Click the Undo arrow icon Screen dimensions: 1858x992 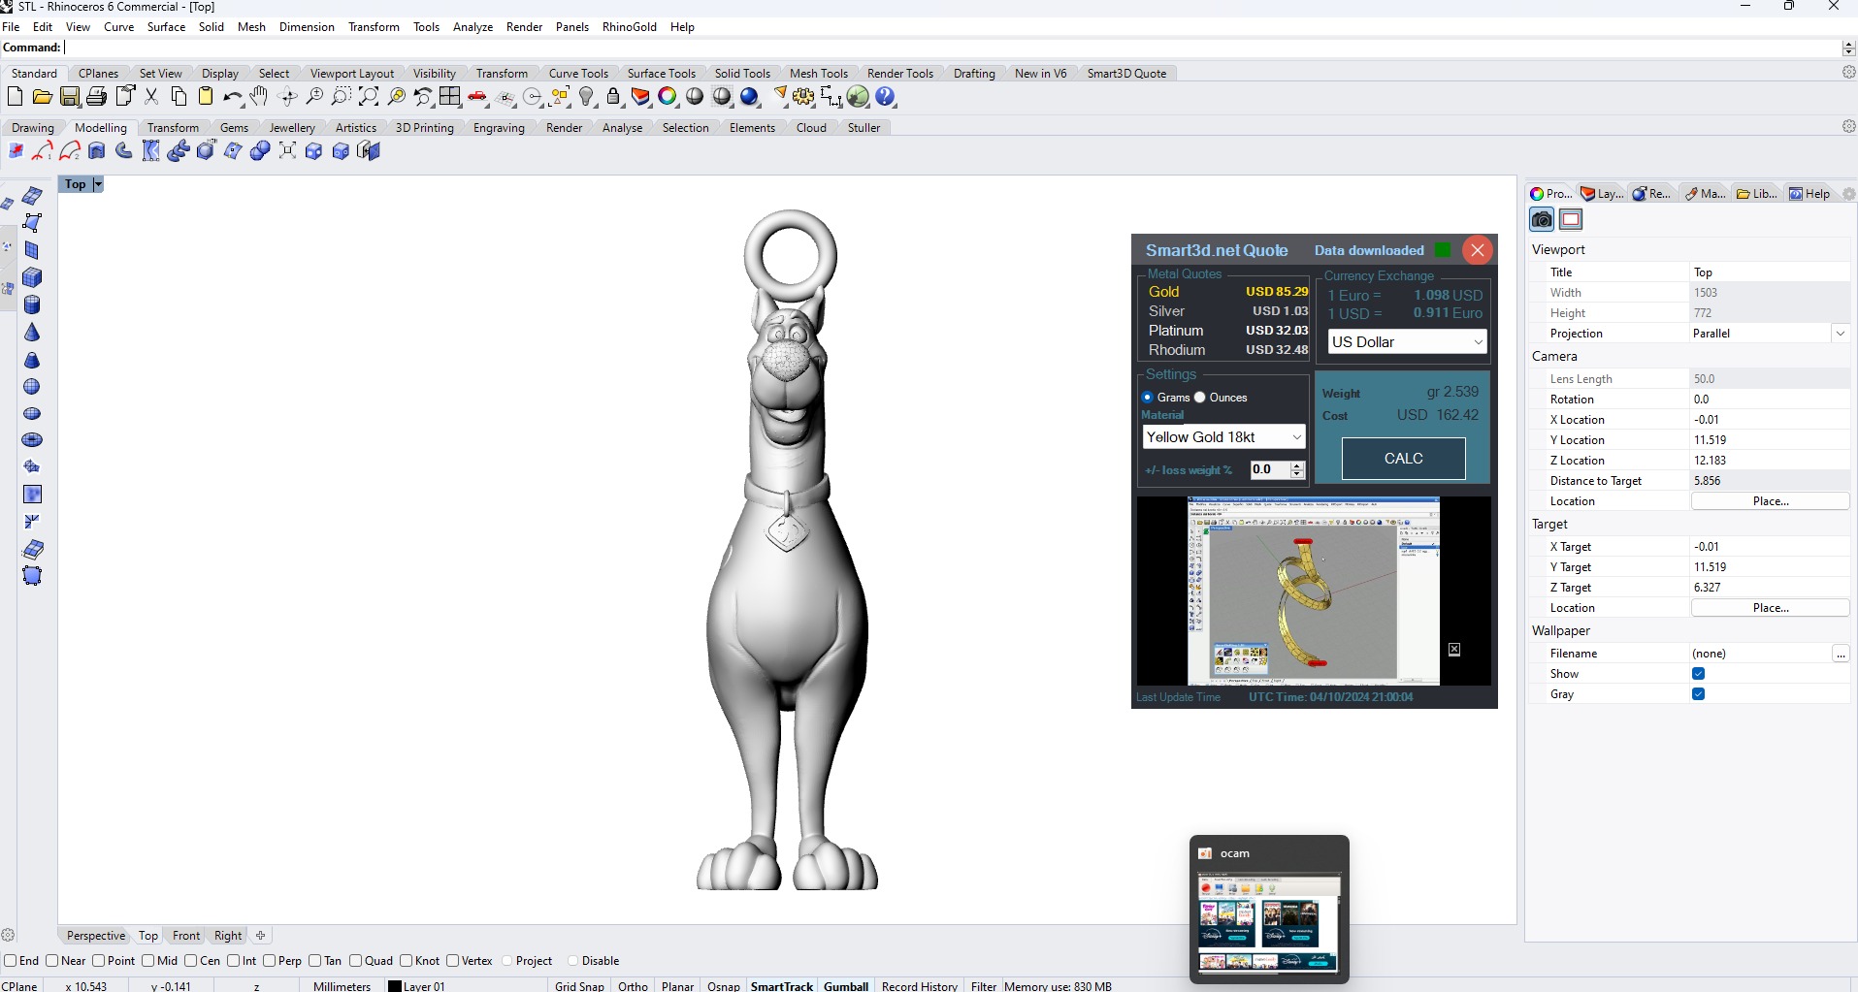pos(233,96)
